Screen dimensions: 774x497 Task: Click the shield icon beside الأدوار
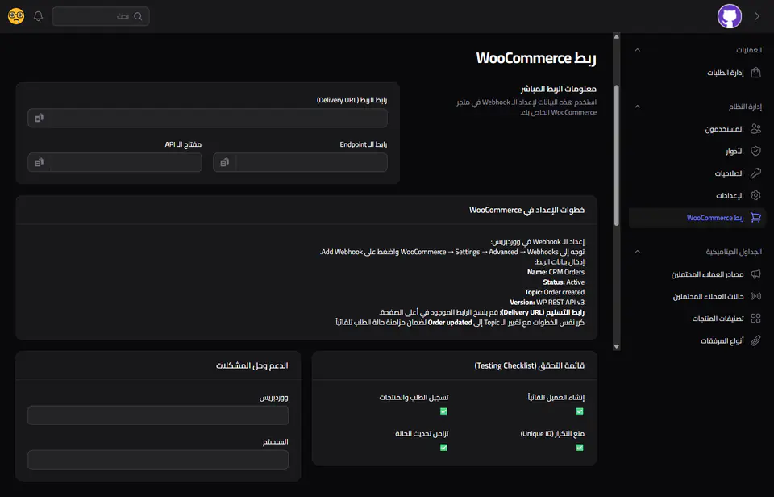point(755,151)
